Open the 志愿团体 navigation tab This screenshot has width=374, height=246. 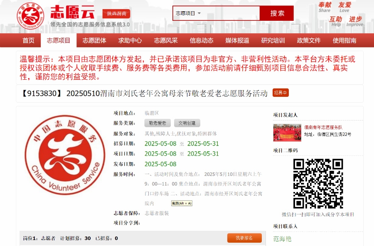94,40
